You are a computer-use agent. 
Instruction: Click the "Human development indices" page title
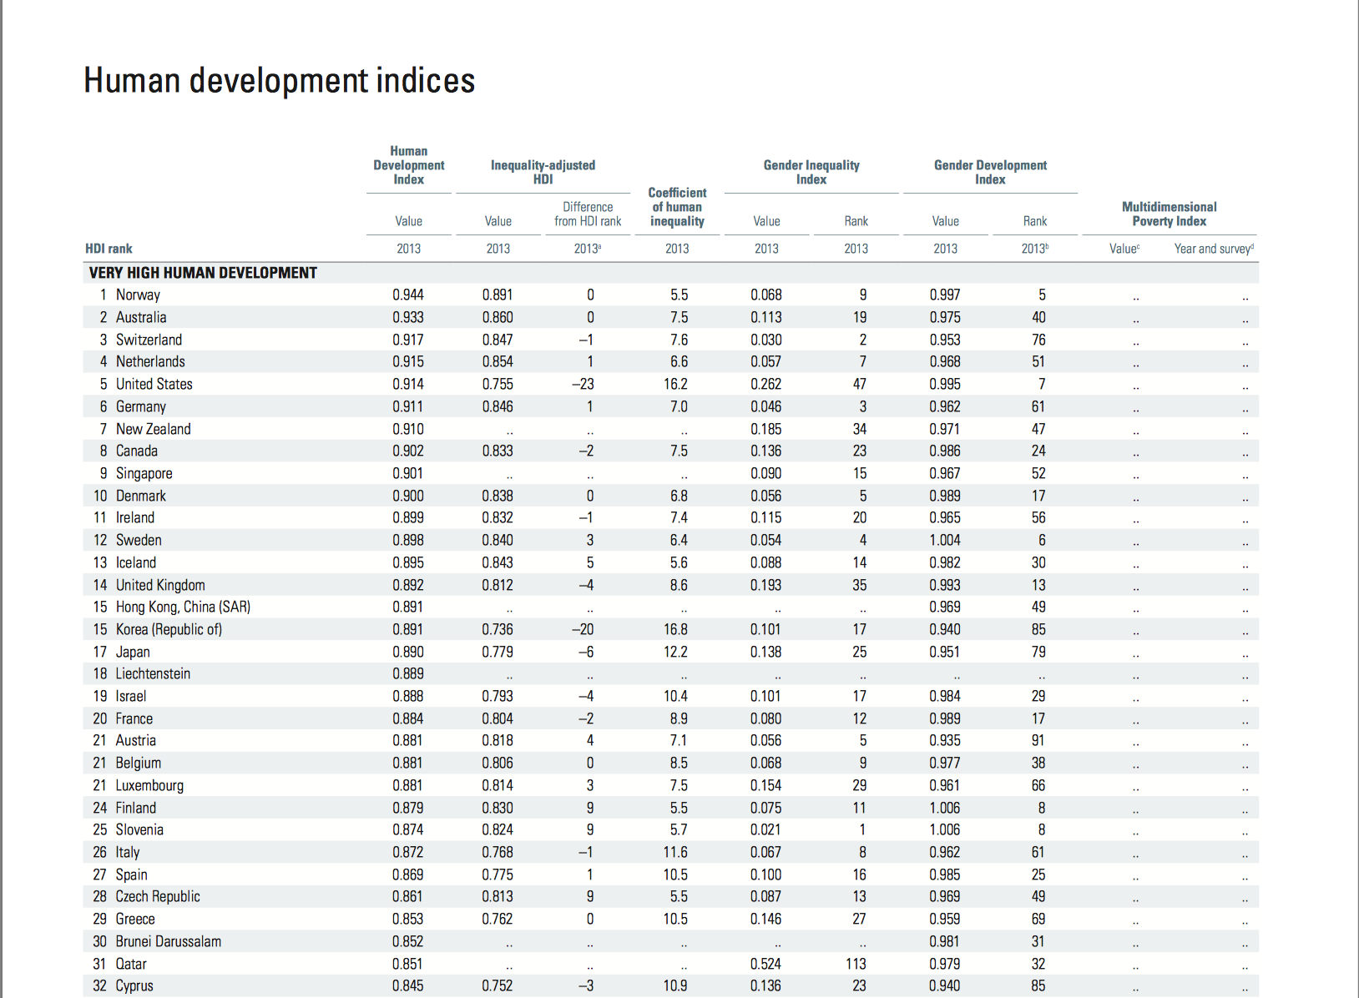pos(280,81)
